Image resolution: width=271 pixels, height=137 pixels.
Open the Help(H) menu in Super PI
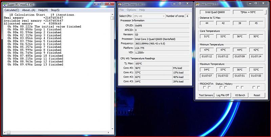coord(43,10)
